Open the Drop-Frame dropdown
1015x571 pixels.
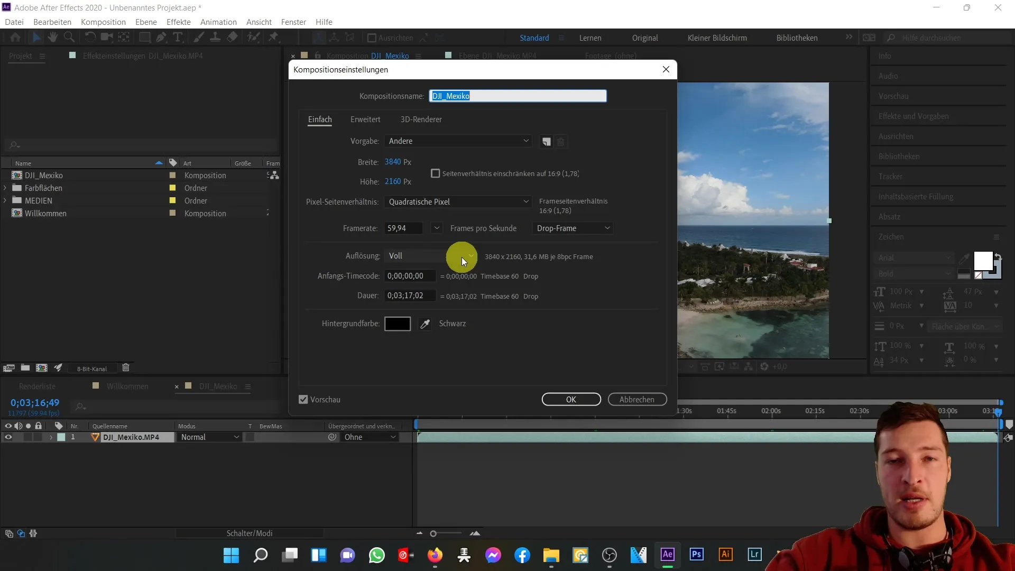point(573,228)
